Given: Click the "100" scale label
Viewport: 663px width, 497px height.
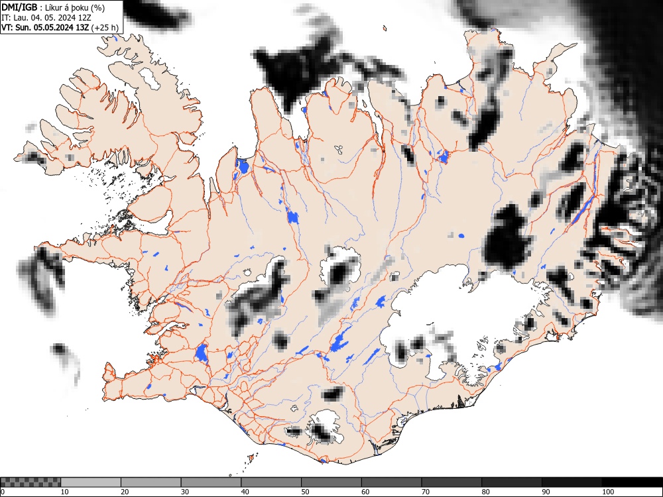Looking at the screenshot, I should (x=607, y=492).
